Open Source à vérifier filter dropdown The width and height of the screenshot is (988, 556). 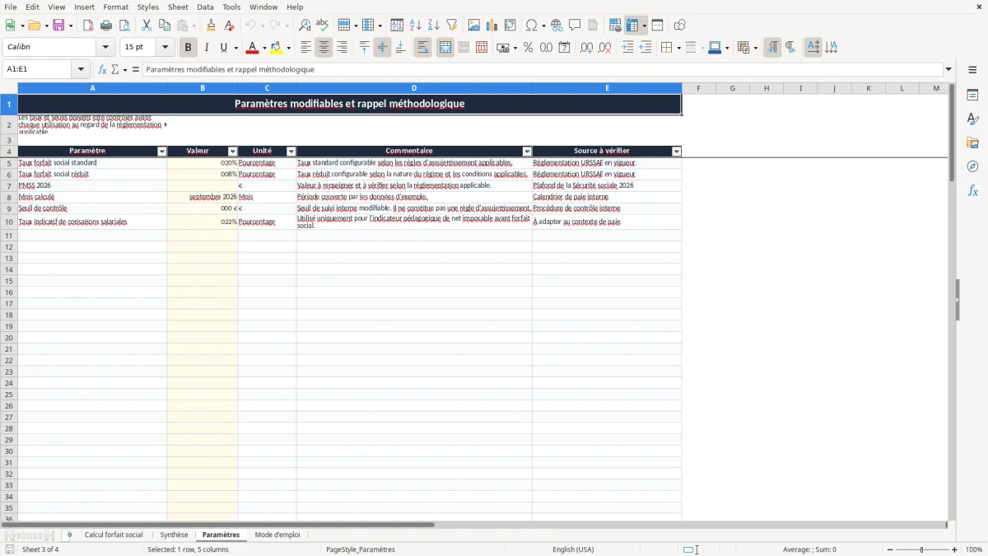coord(677,152)
